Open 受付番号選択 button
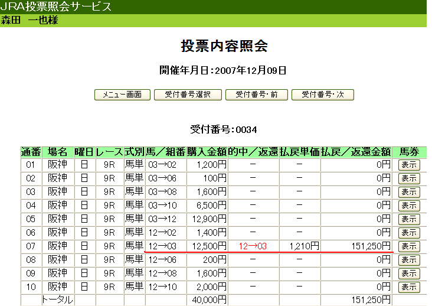This screenshot has width=432, height=306. click(188, 95)
